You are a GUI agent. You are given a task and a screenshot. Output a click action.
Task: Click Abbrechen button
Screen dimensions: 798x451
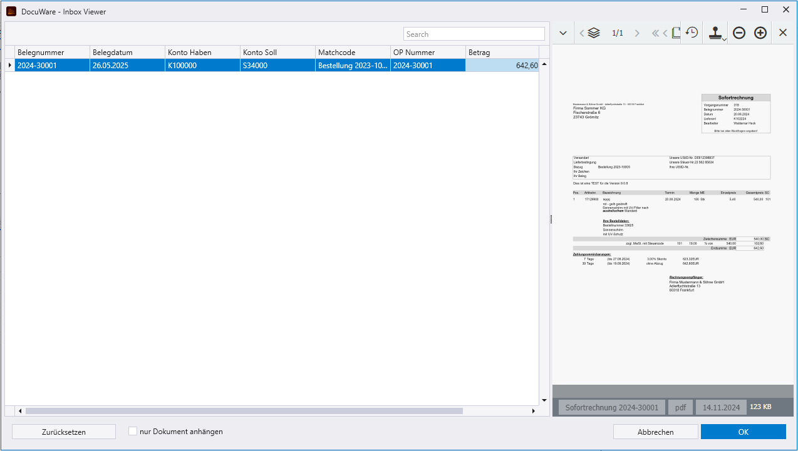[x=656, y=432]
